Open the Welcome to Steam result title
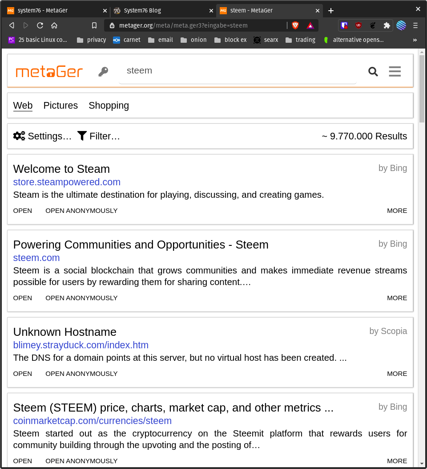Viewport: 427px width, 469px height. click(x=61, y=169)
